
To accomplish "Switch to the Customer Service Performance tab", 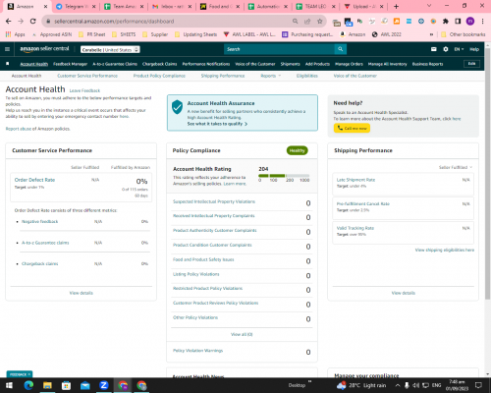I will pos(87,76).
